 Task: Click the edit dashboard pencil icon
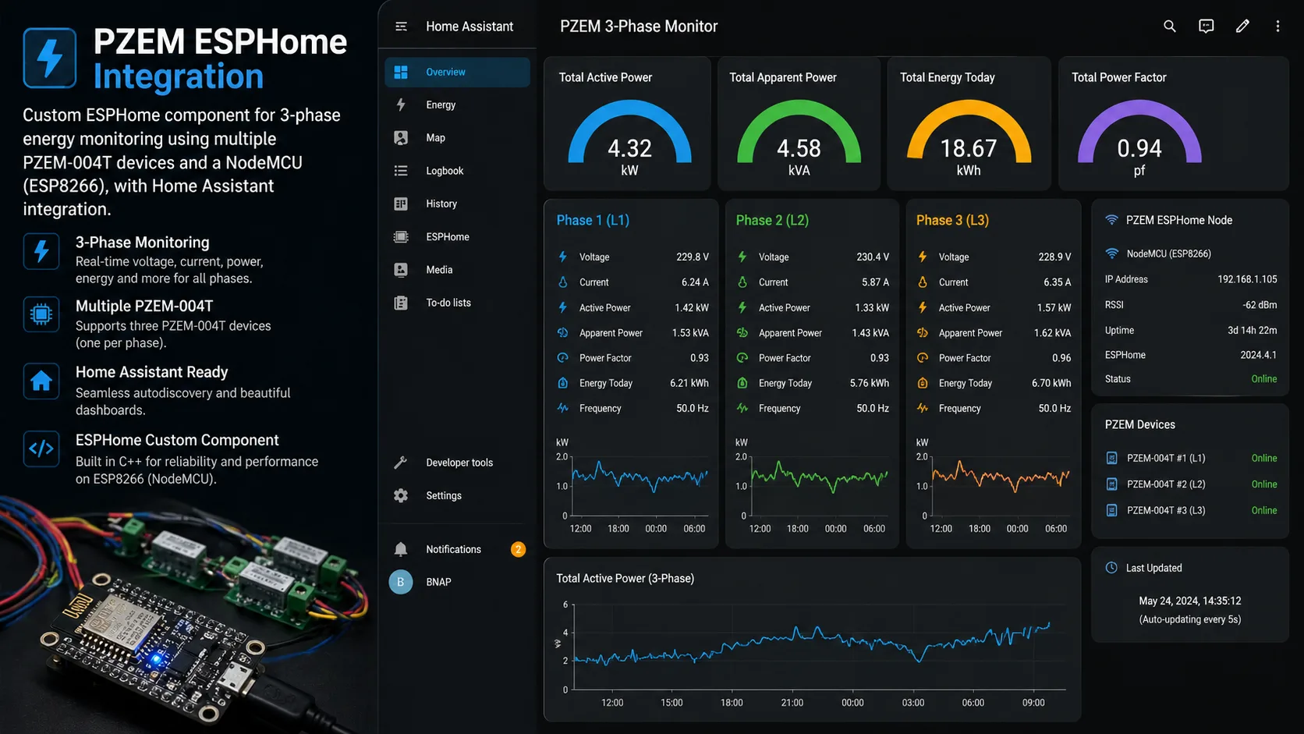click(x=1242, y=26)
